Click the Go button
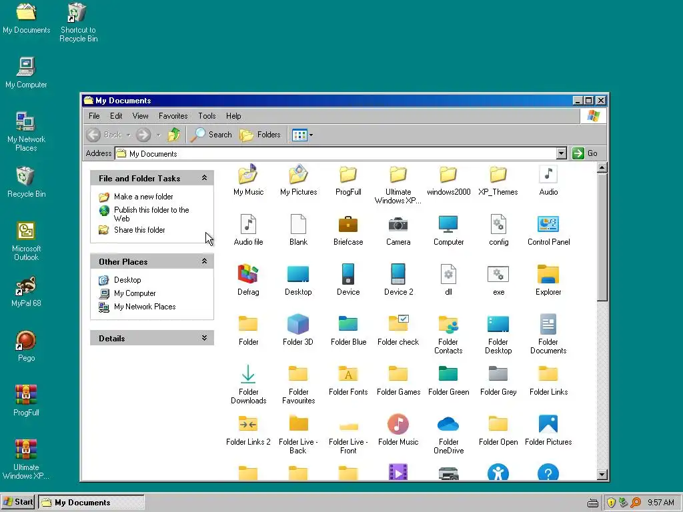Screen dimensions: 683x512 coord(585,153)
